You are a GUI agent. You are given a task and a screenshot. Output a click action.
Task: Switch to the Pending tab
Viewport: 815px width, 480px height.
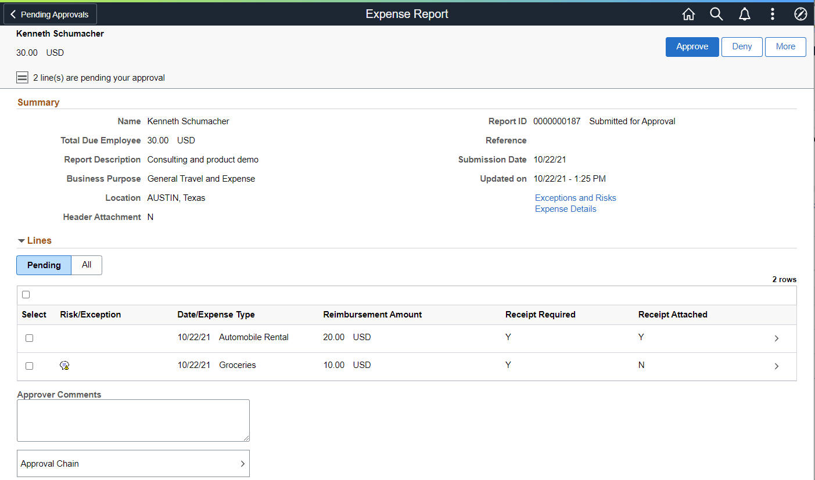click(44, 265)
